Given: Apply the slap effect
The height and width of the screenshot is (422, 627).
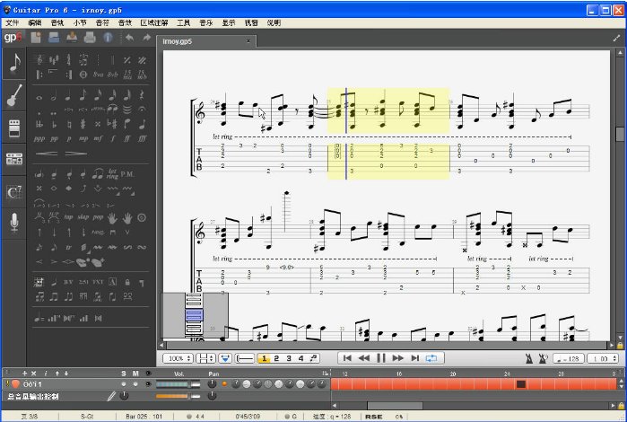Looking at the screenshot, I should 83,217.
